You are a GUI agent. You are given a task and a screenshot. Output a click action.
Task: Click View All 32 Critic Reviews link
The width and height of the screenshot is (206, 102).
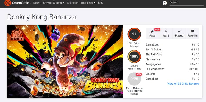183,84
